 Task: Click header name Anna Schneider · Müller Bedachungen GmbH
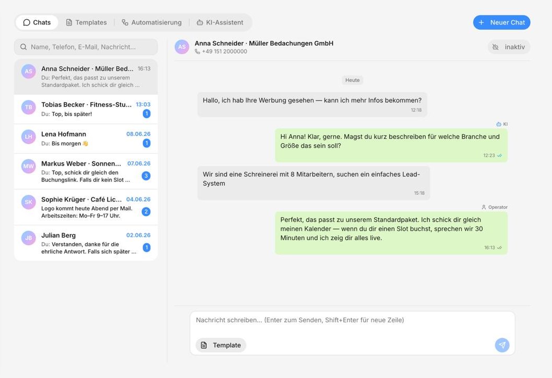264,43
